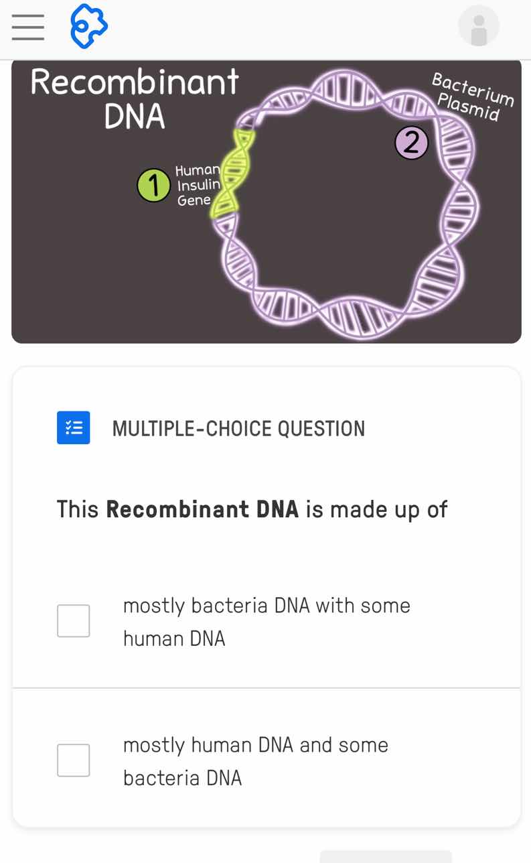The image size is (531, 863).
Task: Click the Bacterium Plasmid label
Action: (x=473, y=96)
